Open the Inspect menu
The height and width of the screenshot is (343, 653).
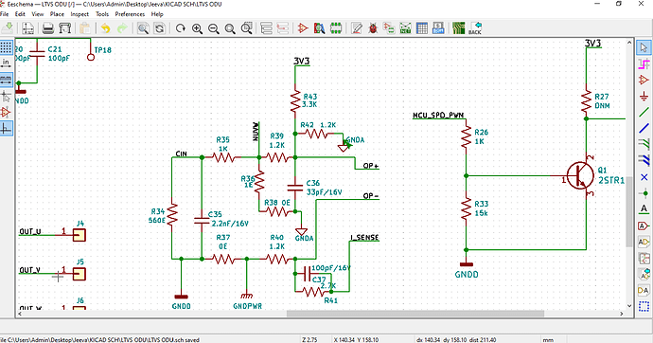pyautogui.click(x=79, y=14)
